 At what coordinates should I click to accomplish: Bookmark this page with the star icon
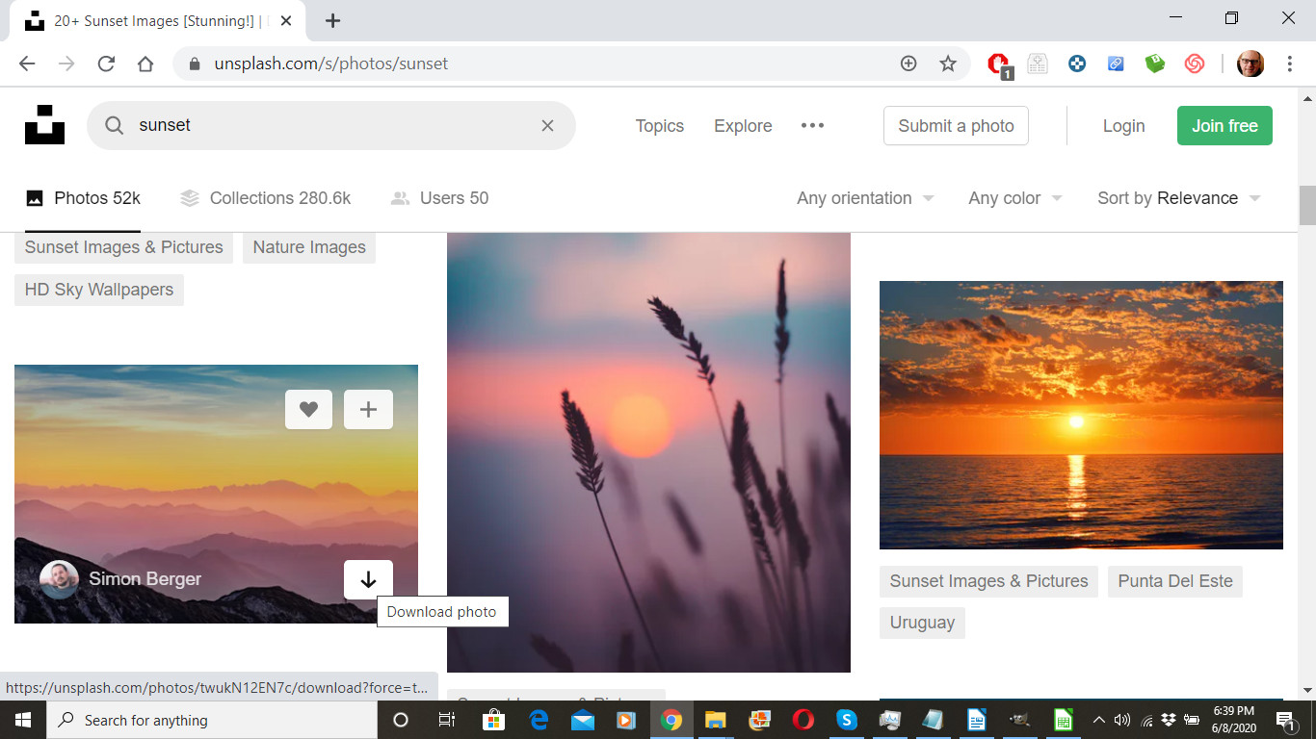click(948, 64)
